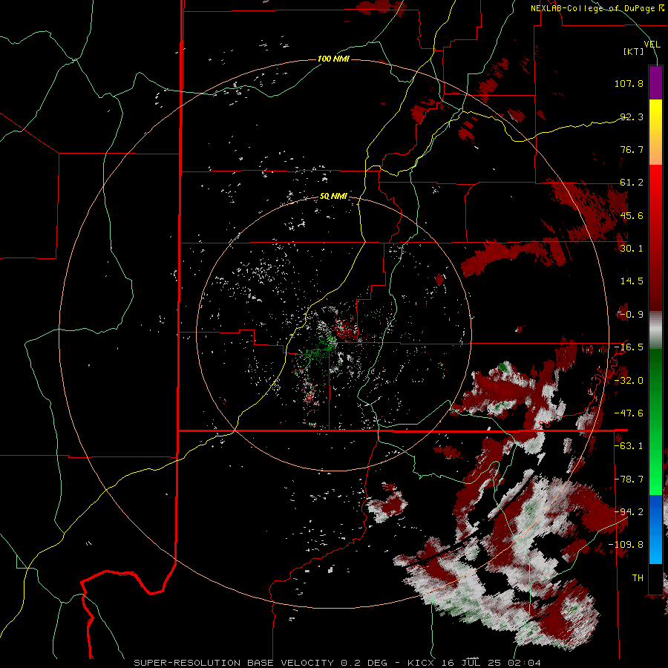Select the -78.7 scale value

coord(629,479)
